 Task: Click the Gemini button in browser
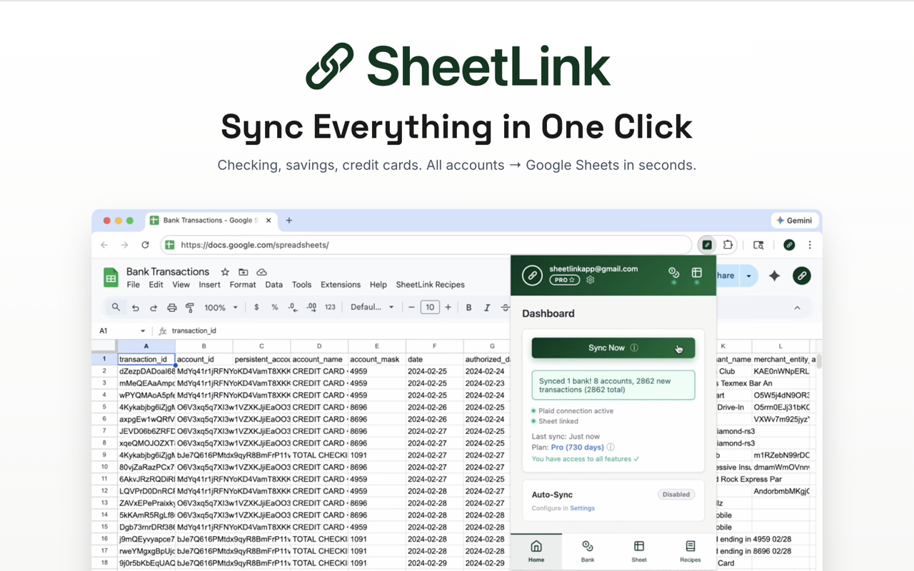pyautogui.click(x=795, y=221)
